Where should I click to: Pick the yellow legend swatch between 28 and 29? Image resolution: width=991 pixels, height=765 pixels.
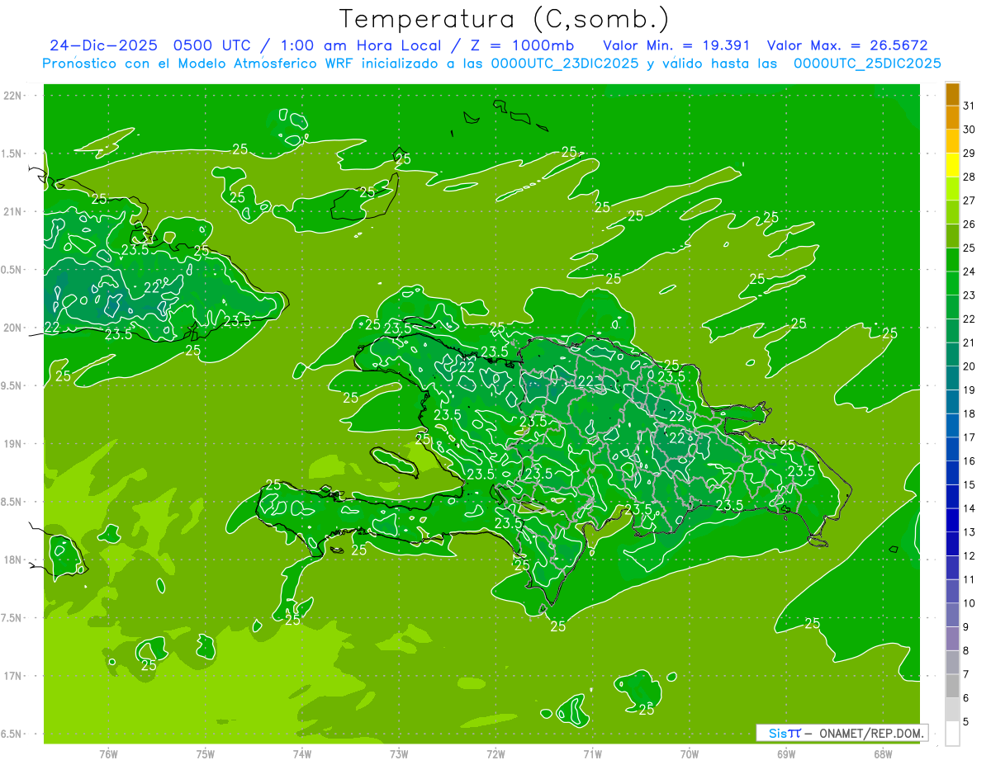952,165
